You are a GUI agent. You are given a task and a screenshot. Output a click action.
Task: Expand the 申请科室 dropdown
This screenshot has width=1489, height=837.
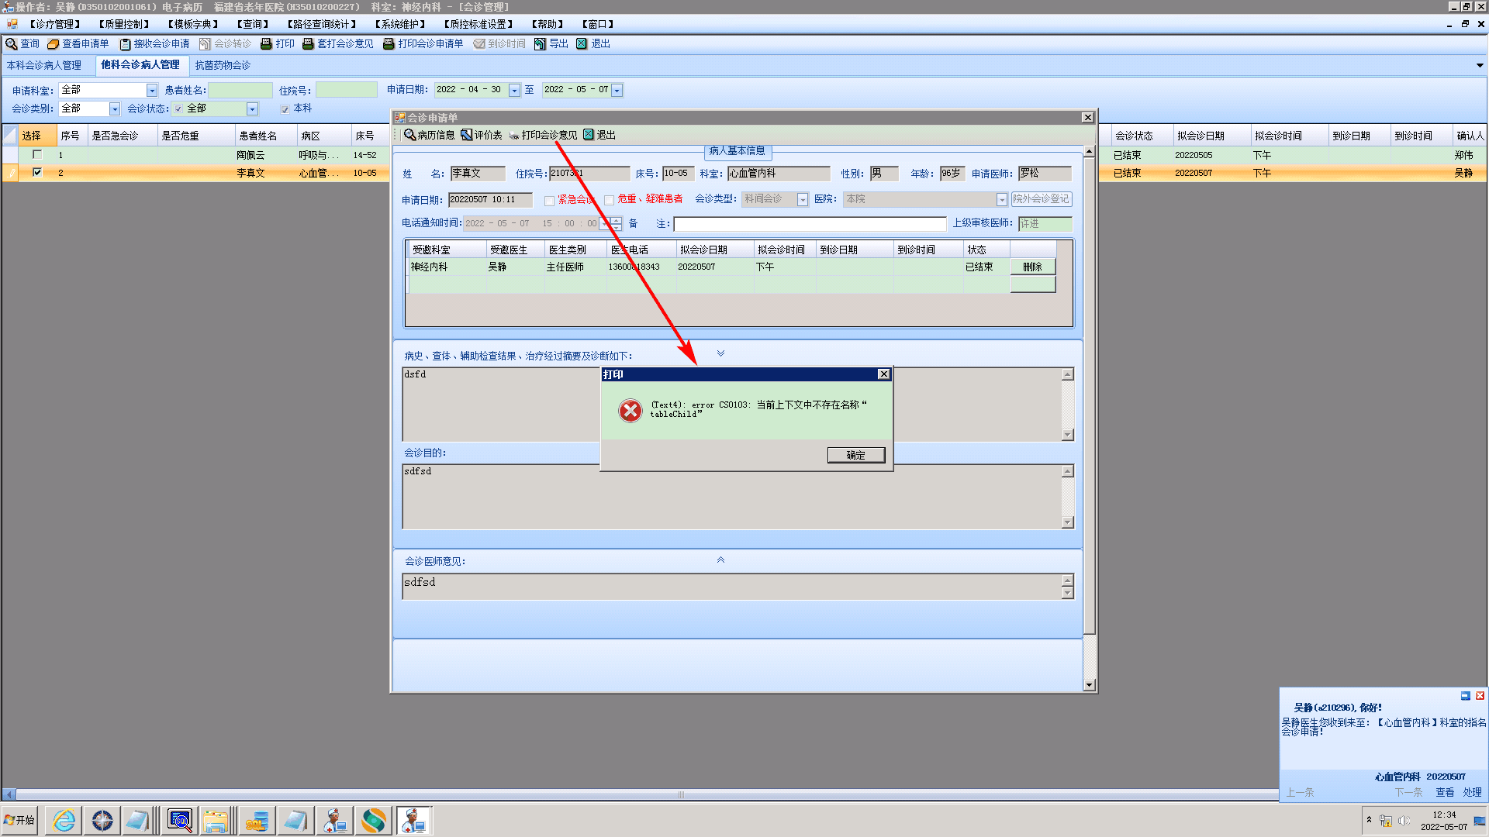[152, 91]
